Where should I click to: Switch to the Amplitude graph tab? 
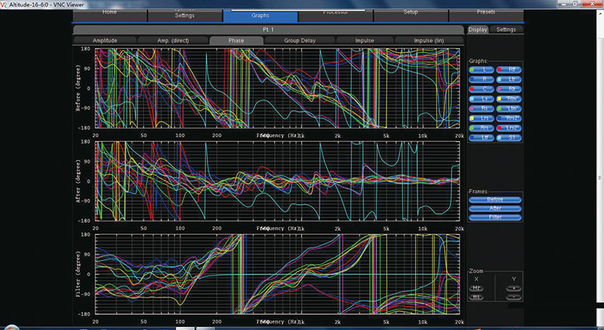105,41
